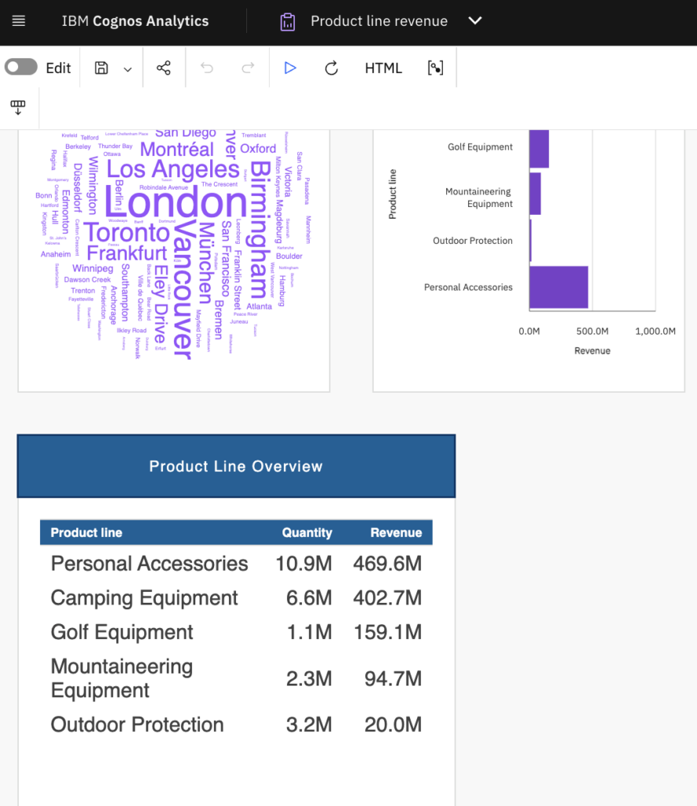The width and height of the screenshot is (697, 806).
Task: Select the Camping Equipment table row
Action: [145, 598]
